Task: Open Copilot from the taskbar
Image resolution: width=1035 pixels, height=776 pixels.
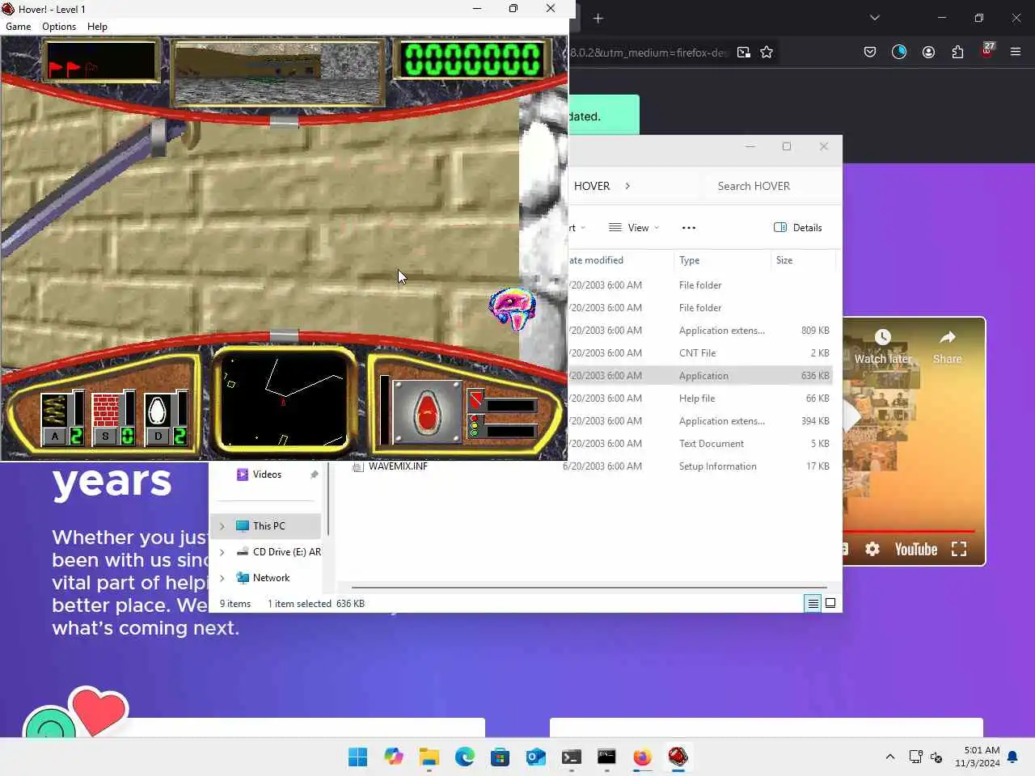Action: [x=394, y=757]
